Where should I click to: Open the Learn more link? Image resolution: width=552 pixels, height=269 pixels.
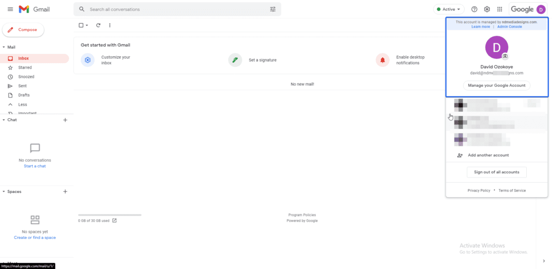point(481,27)
